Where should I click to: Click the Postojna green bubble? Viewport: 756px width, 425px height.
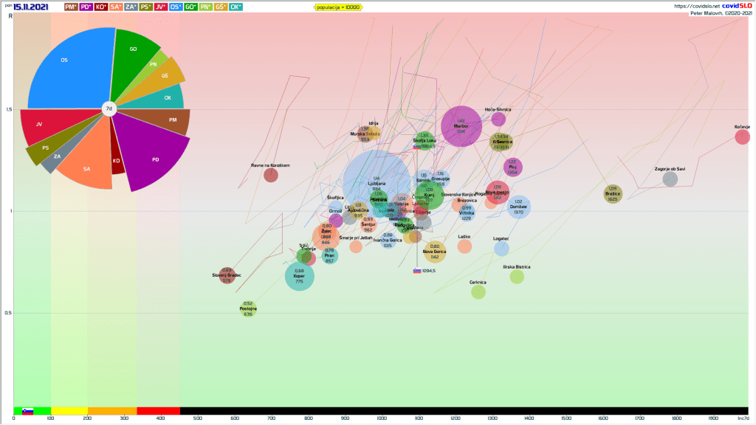point(248,309)
